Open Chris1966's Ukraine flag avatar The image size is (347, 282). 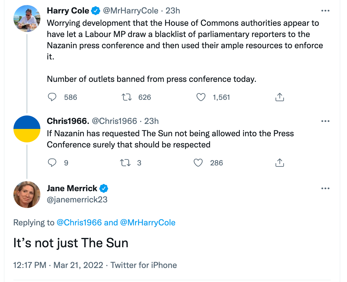point(27,129)
